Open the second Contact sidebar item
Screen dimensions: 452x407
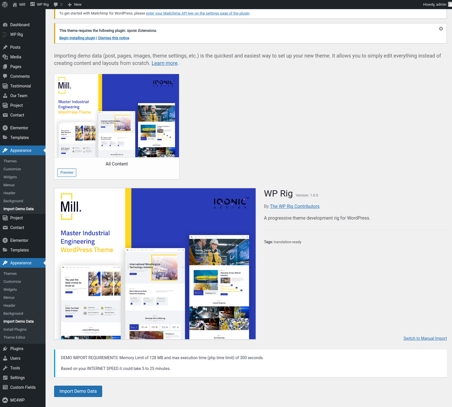tap(23, 228)
